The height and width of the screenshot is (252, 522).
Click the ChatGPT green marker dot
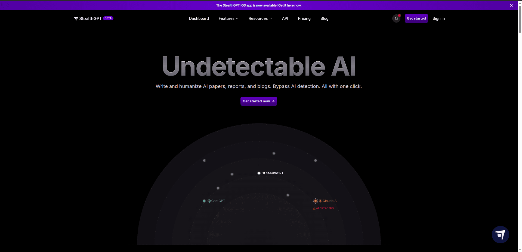click(204, 201)
